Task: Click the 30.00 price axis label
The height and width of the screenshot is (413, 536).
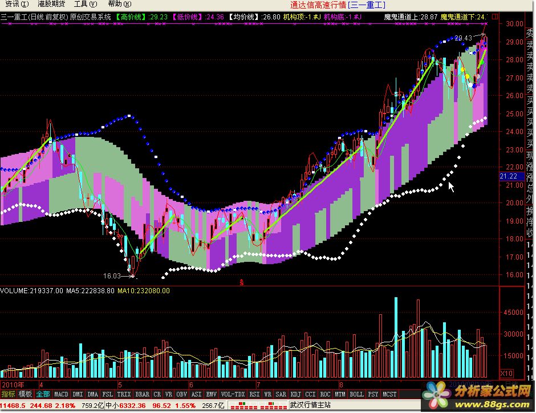Action: 514,23
